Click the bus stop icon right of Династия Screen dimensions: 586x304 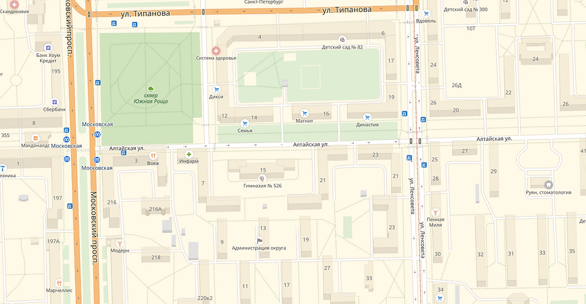(404, 114)
